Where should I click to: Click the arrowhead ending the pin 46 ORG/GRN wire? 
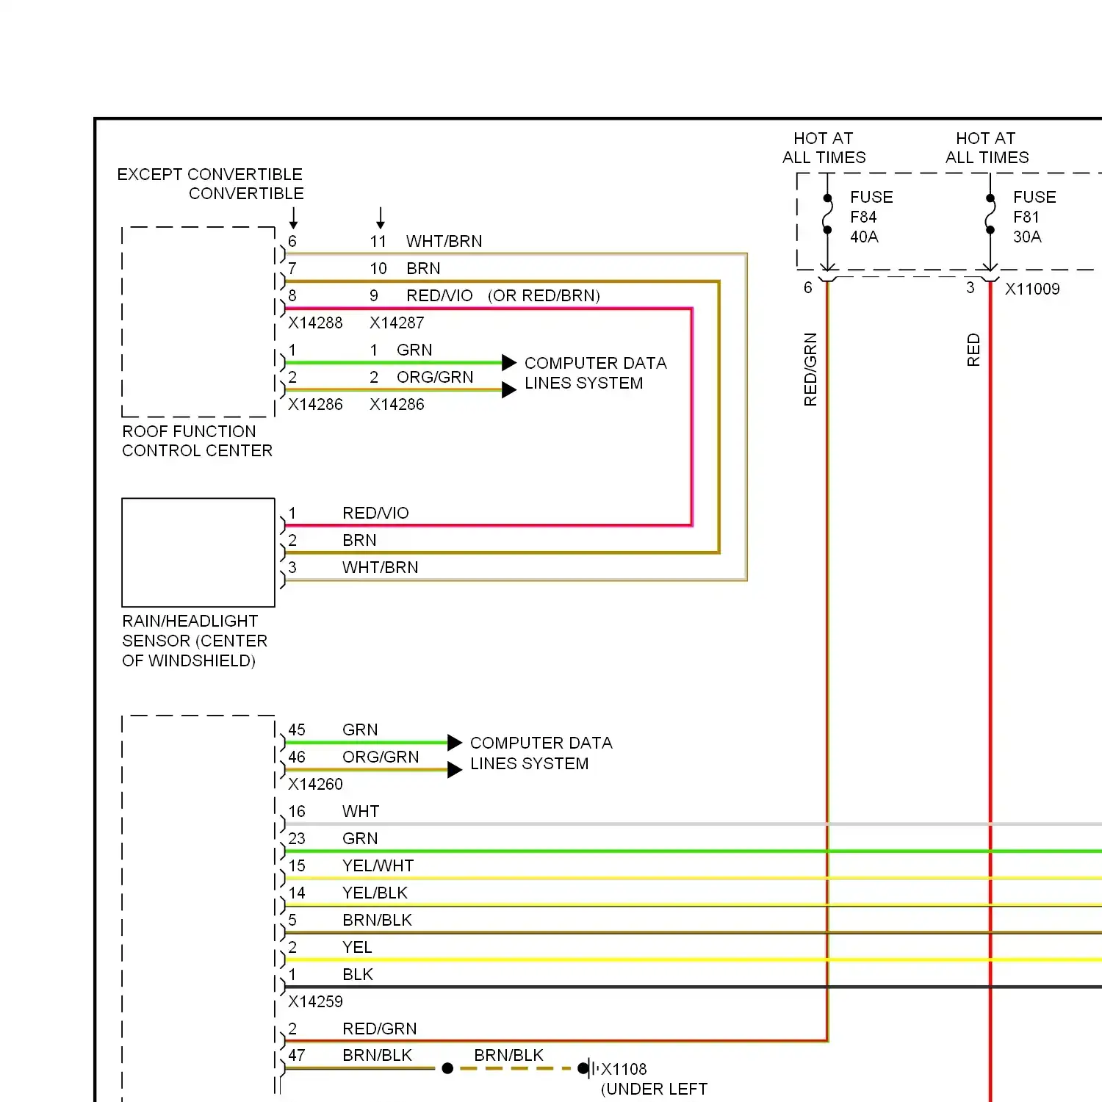(455, 769)
